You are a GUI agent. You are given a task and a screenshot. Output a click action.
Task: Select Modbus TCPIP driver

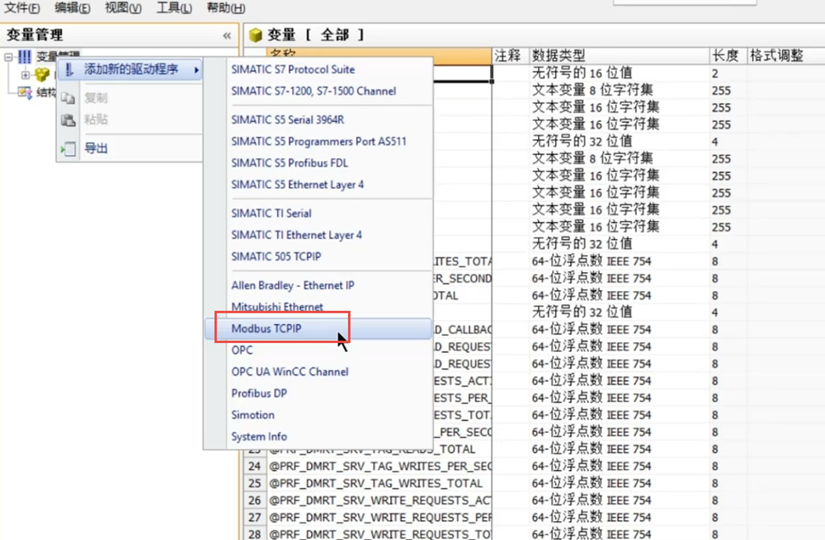point(266,328)
